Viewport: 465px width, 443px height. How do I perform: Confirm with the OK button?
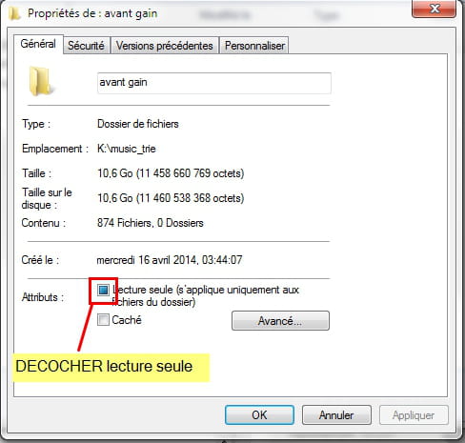click(259, 415)
